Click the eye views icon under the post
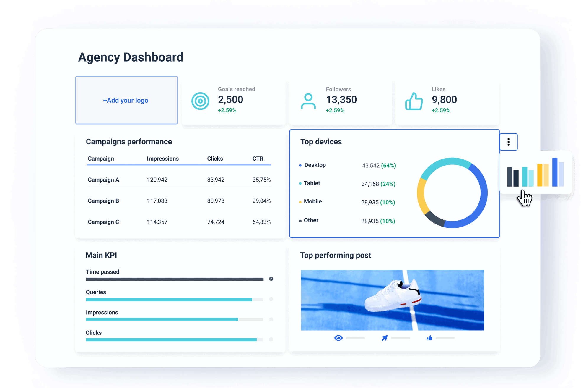 click(x=338, y=338)
